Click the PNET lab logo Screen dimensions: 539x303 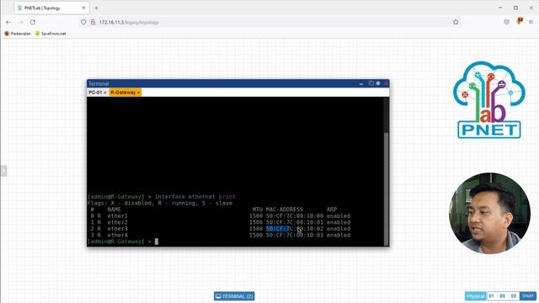click(488, 100)
